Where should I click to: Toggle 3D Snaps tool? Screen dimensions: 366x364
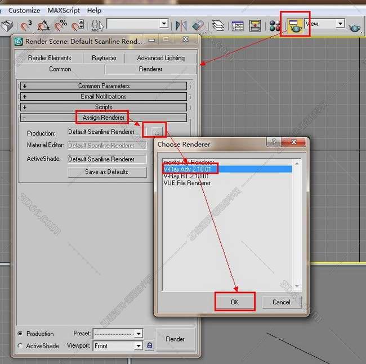[x=26, y=25]
